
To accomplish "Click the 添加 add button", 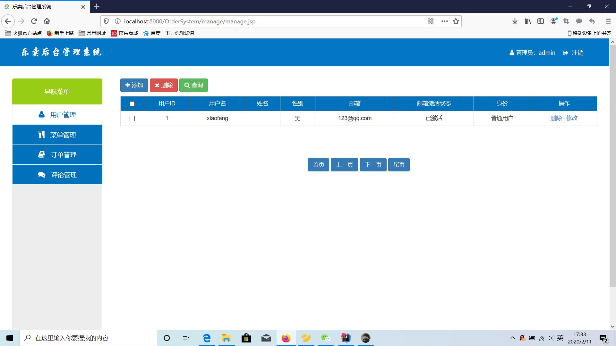I will point(134,85).
